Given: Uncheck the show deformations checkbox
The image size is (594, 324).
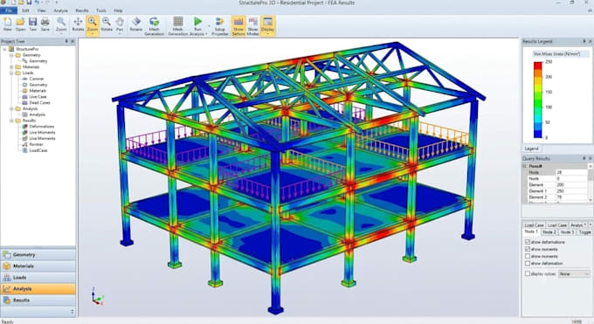Looking at the screenshot, I should tap(528, 242).
